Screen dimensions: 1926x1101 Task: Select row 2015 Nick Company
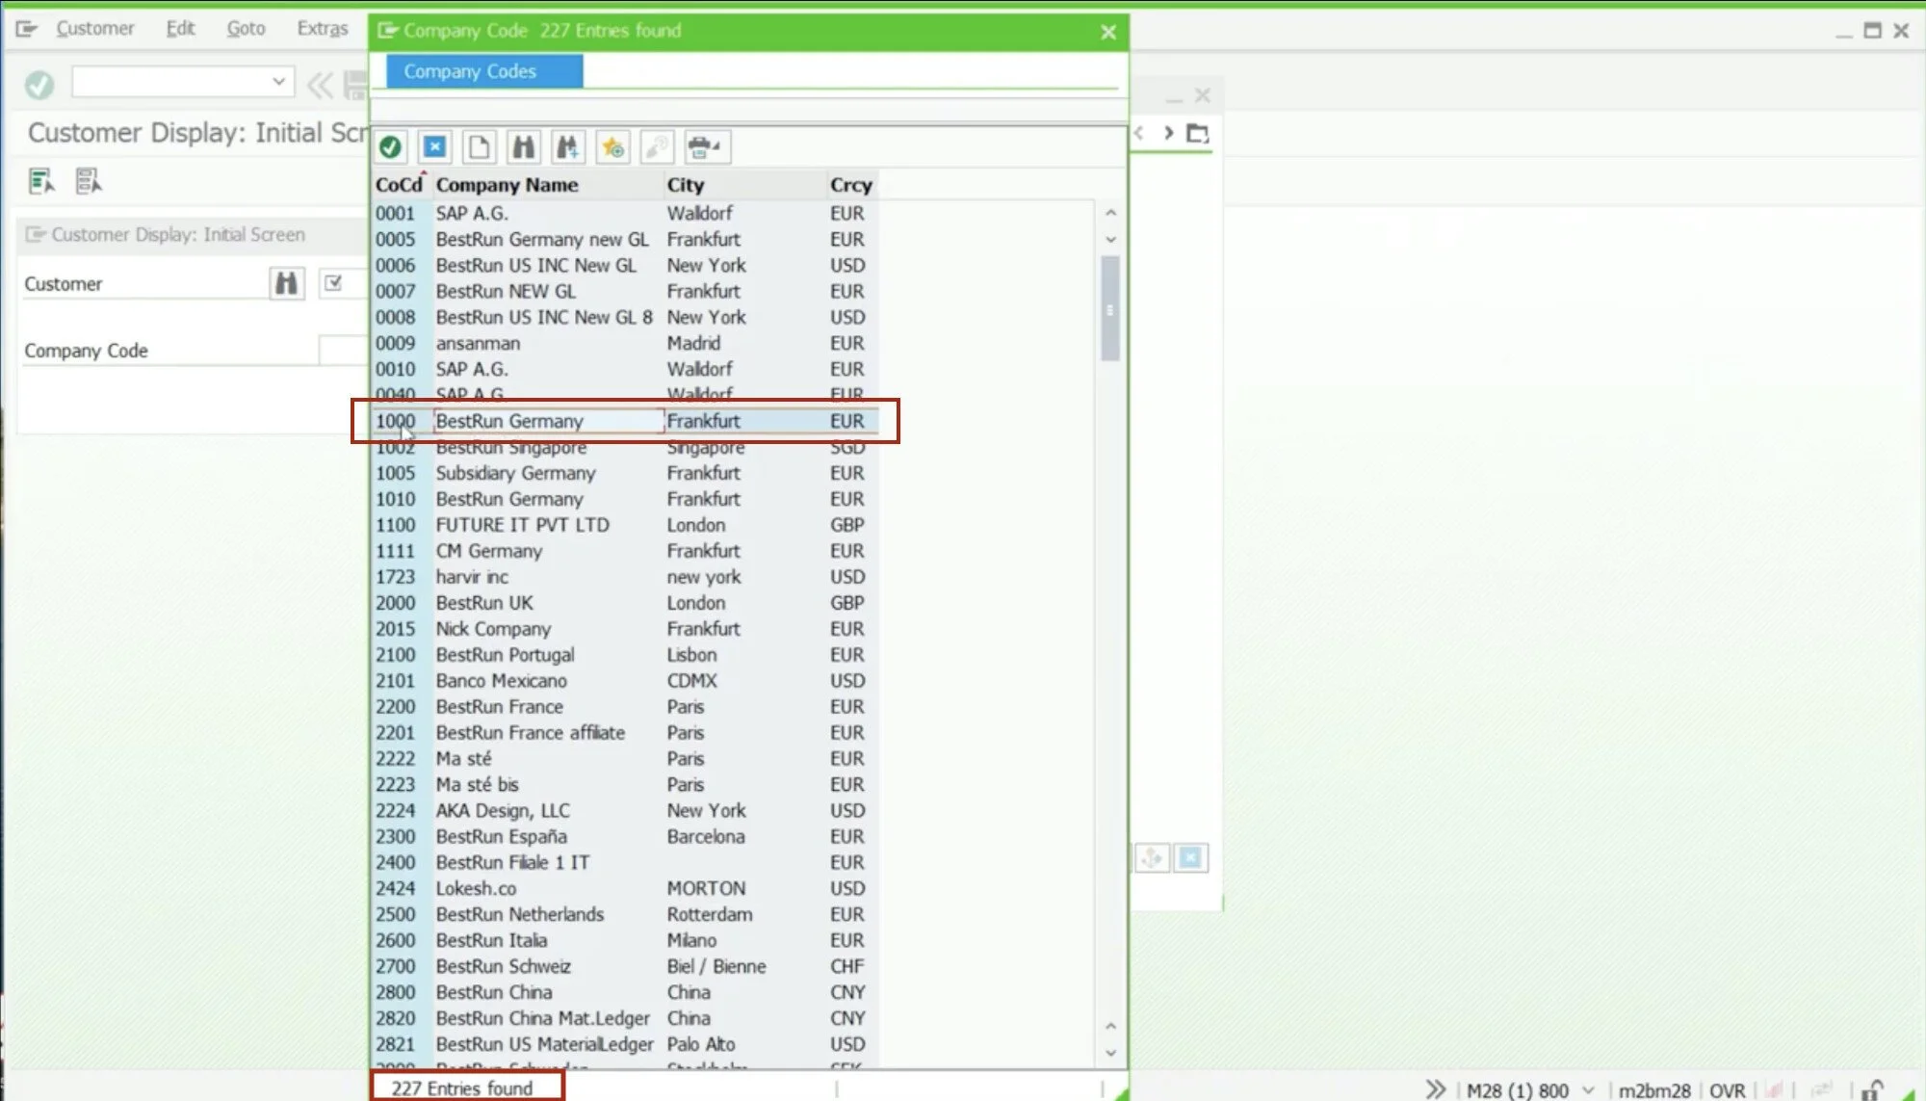(625, 629)
